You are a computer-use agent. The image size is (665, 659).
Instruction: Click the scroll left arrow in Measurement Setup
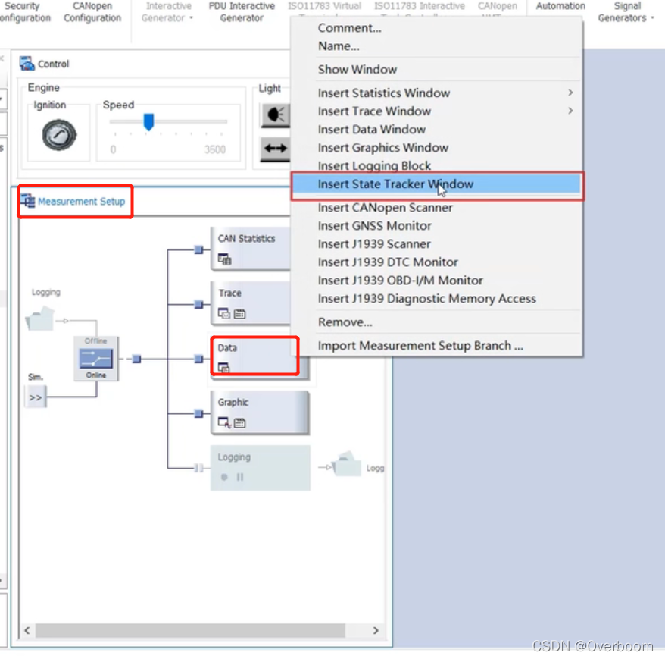pos(27,630)
